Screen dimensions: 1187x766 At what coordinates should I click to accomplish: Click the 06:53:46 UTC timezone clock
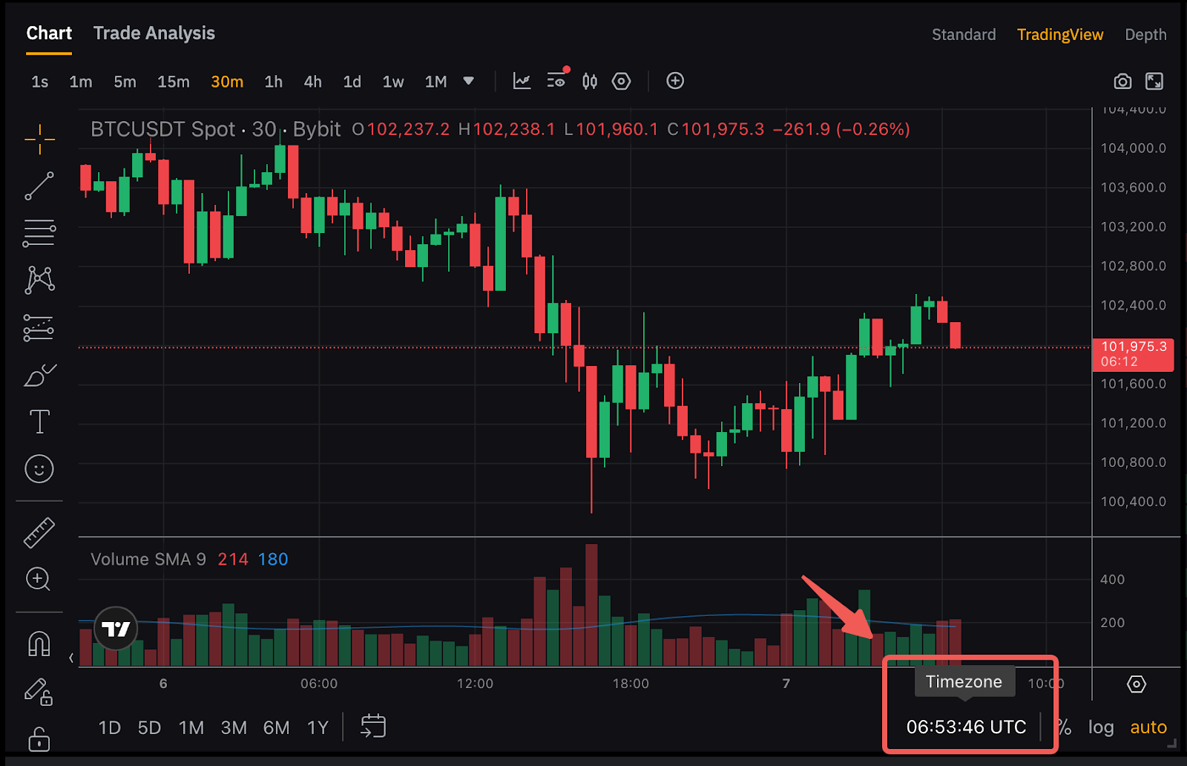pos(966,727)
